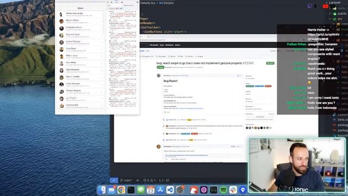Open the Messages app in the dock
The width and height of the screenshot is (348, 196).
tap(141, 190)
